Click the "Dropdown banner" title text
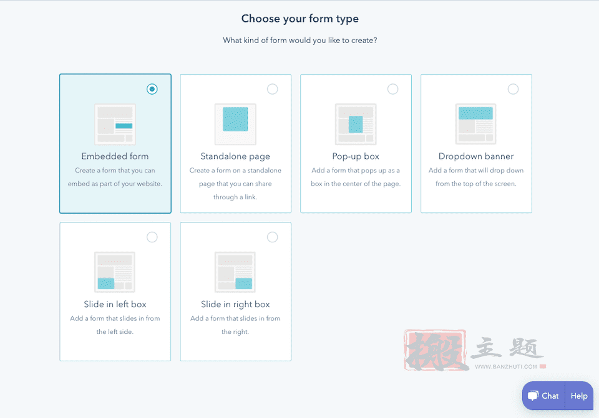Screen dimensions: 599x418 coord(476,156)
